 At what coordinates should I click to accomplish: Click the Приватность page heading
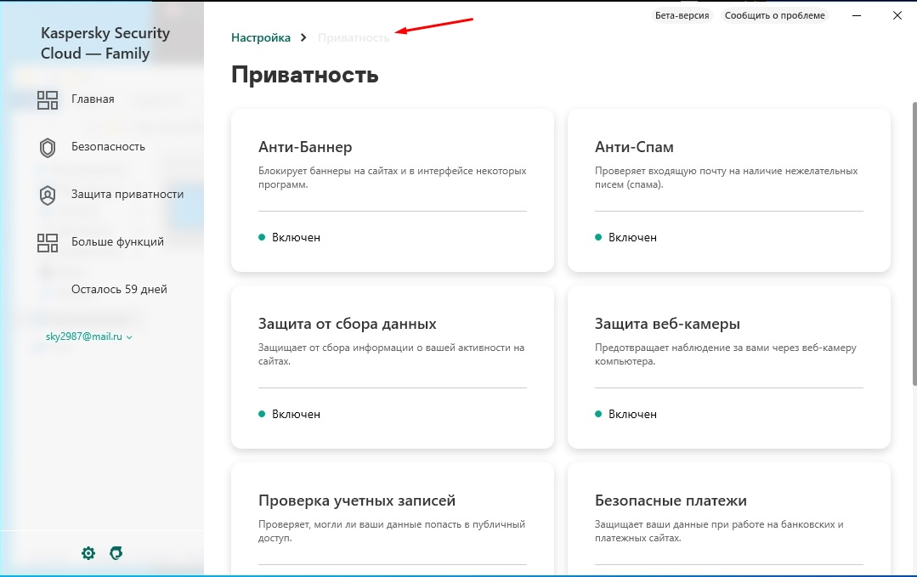tap(305, 76)
